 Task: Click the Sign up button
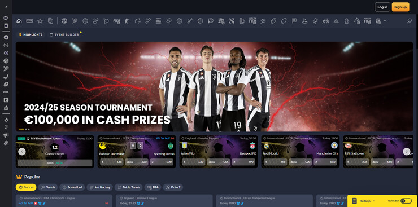click(x=400, y=7)
